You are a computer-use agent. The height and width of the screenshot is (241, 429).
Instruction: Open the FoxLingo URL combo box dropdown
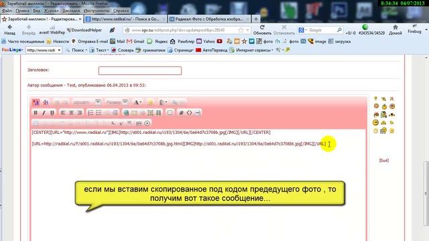pos(59,50)
